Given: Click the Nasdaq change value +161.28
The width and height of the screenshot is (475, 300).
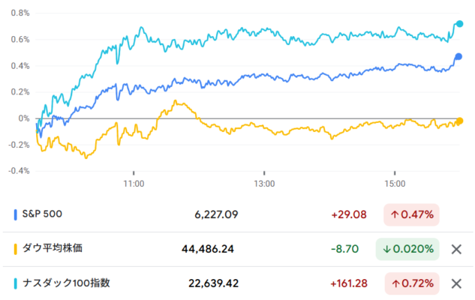Looking at the screenshot, I should [x=349, y=283].
